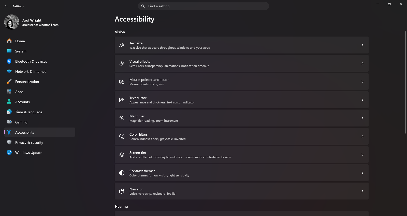Viewport: 407px width, 216px height.
Task: Click the Mouse pointer and touch icon
Action: click(122, 82)
